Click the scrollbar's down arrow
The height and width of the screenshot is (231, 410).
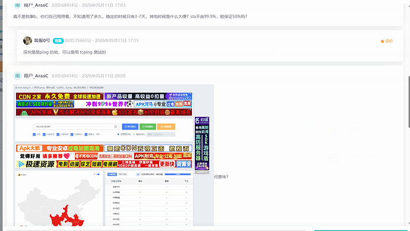click(x=409, y=224)
